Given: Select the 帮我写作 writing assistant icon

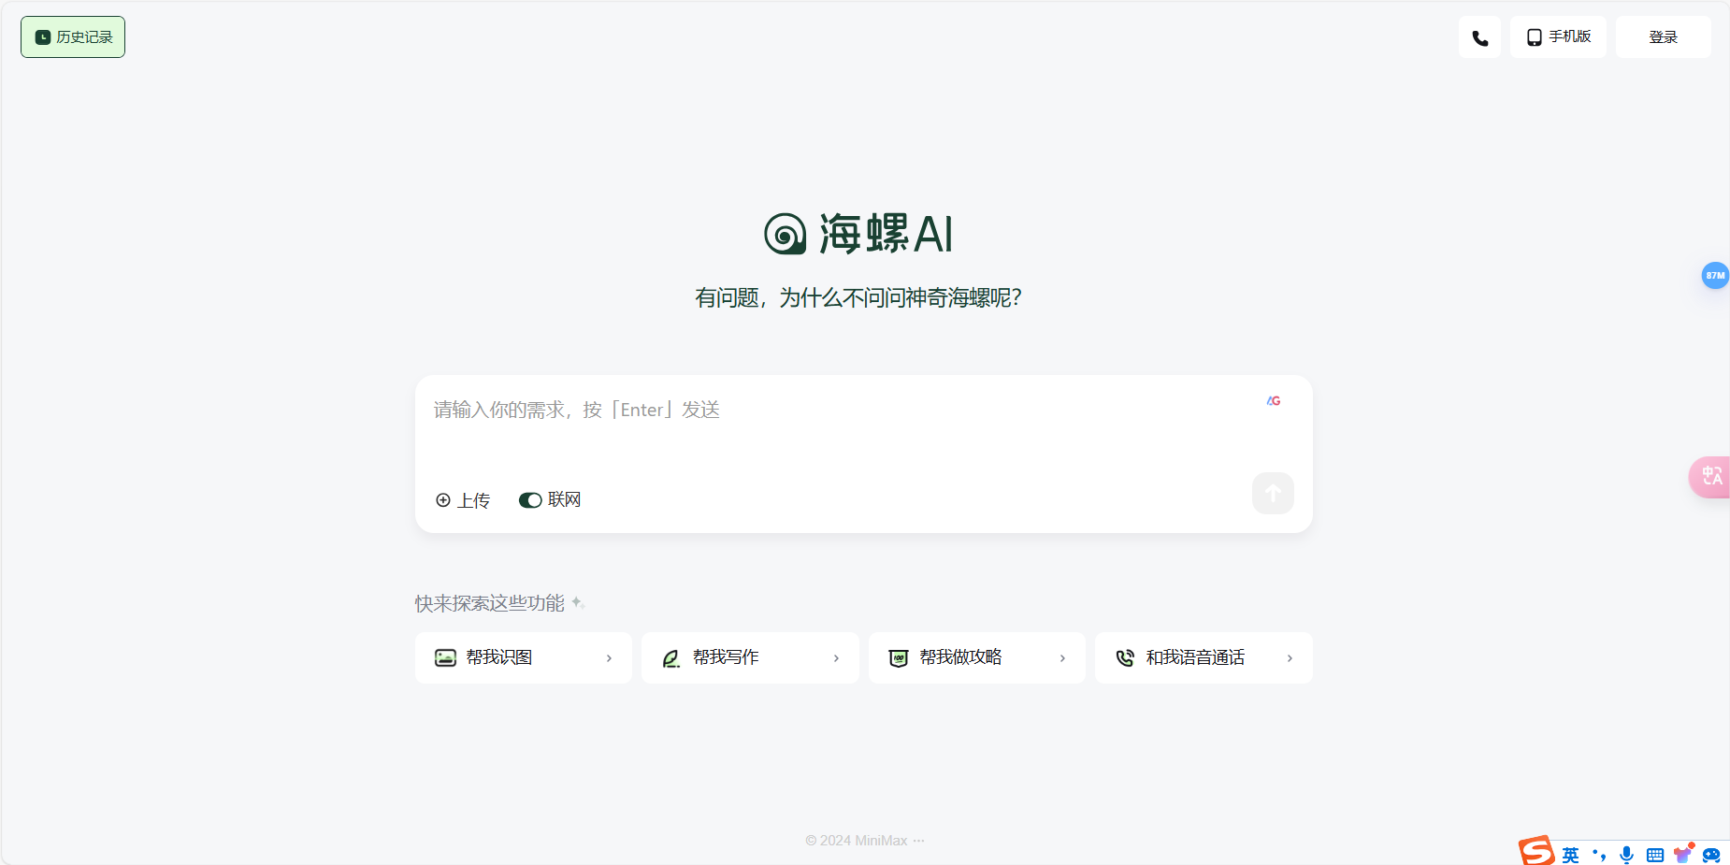Looking at the screenshot, I should 672,657.
